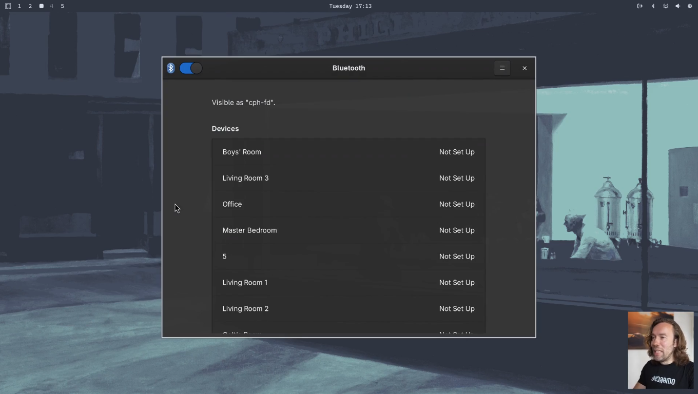This screenshot has width=698, height=394.
Task: Click Not Set Up status for Office
Action: pyautogui.click(x=457, y=204)
